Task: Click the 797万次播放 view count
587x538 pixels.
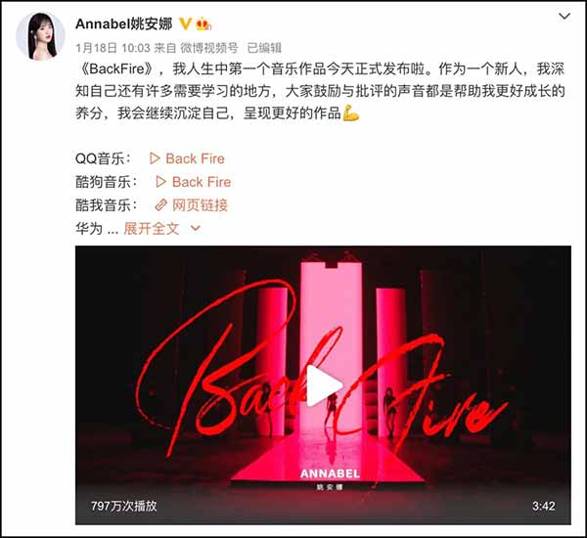Action: [124, 506]
